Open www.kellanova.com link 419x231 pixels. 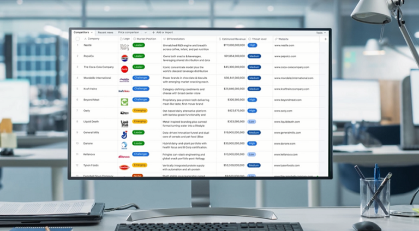[286, 155]
